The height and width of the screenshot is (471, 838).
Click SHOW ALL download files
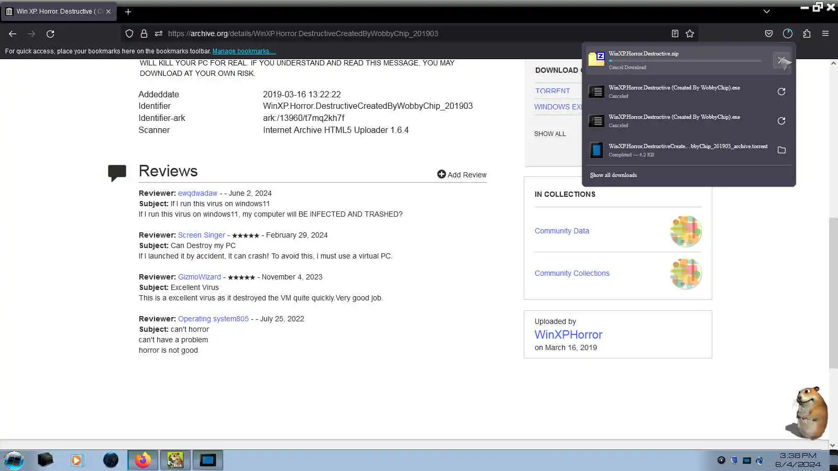550,134
